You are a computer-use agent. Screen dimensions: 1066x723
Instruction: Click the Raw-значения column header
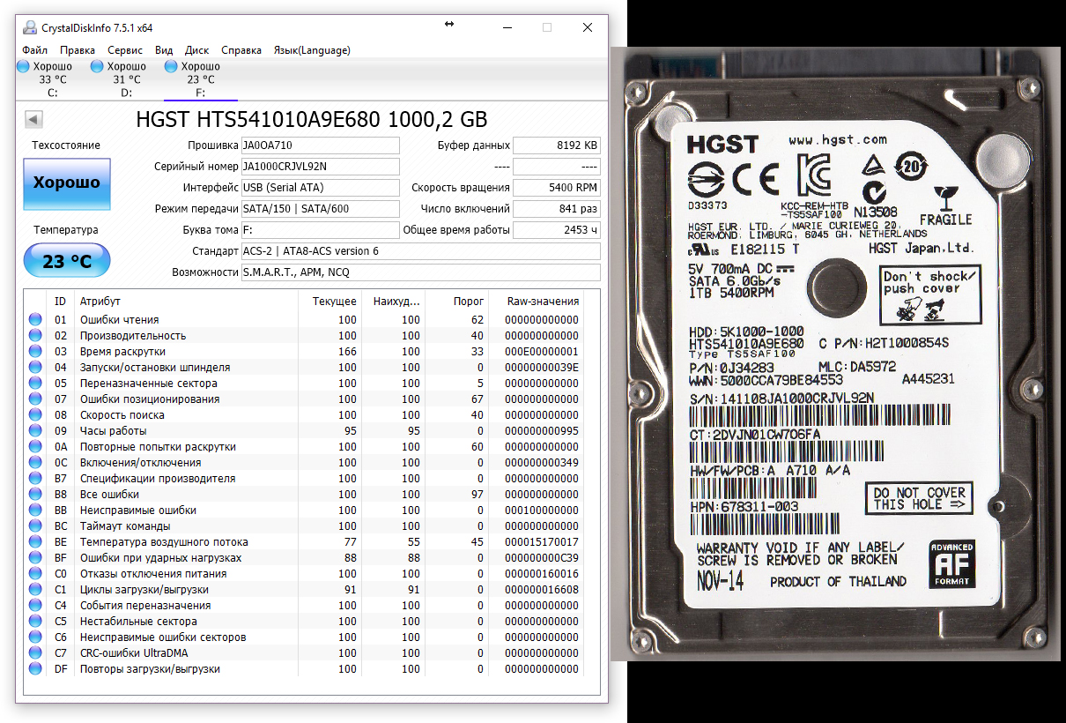tap(536, 302)
